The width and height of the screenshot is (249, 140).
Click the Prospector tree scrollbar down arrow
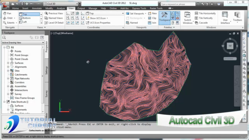(43, 112)
